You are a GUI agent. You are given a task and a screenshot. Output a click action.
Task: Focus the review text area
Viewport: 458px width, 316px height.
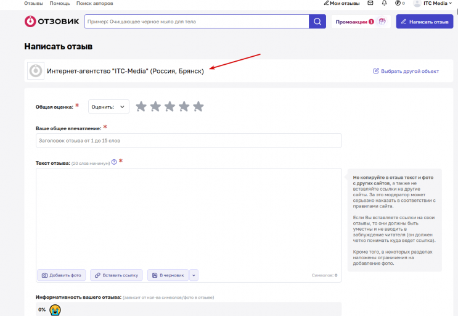coord(189,218)
